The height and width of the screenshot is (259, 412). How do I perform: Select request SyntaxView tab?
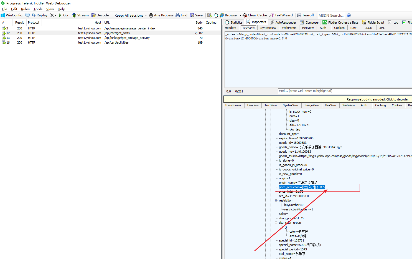(x=268, y=28)
